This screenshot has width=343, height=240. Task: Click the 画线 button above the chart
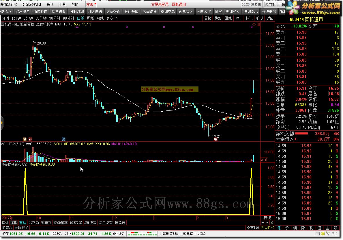[228, 19]
